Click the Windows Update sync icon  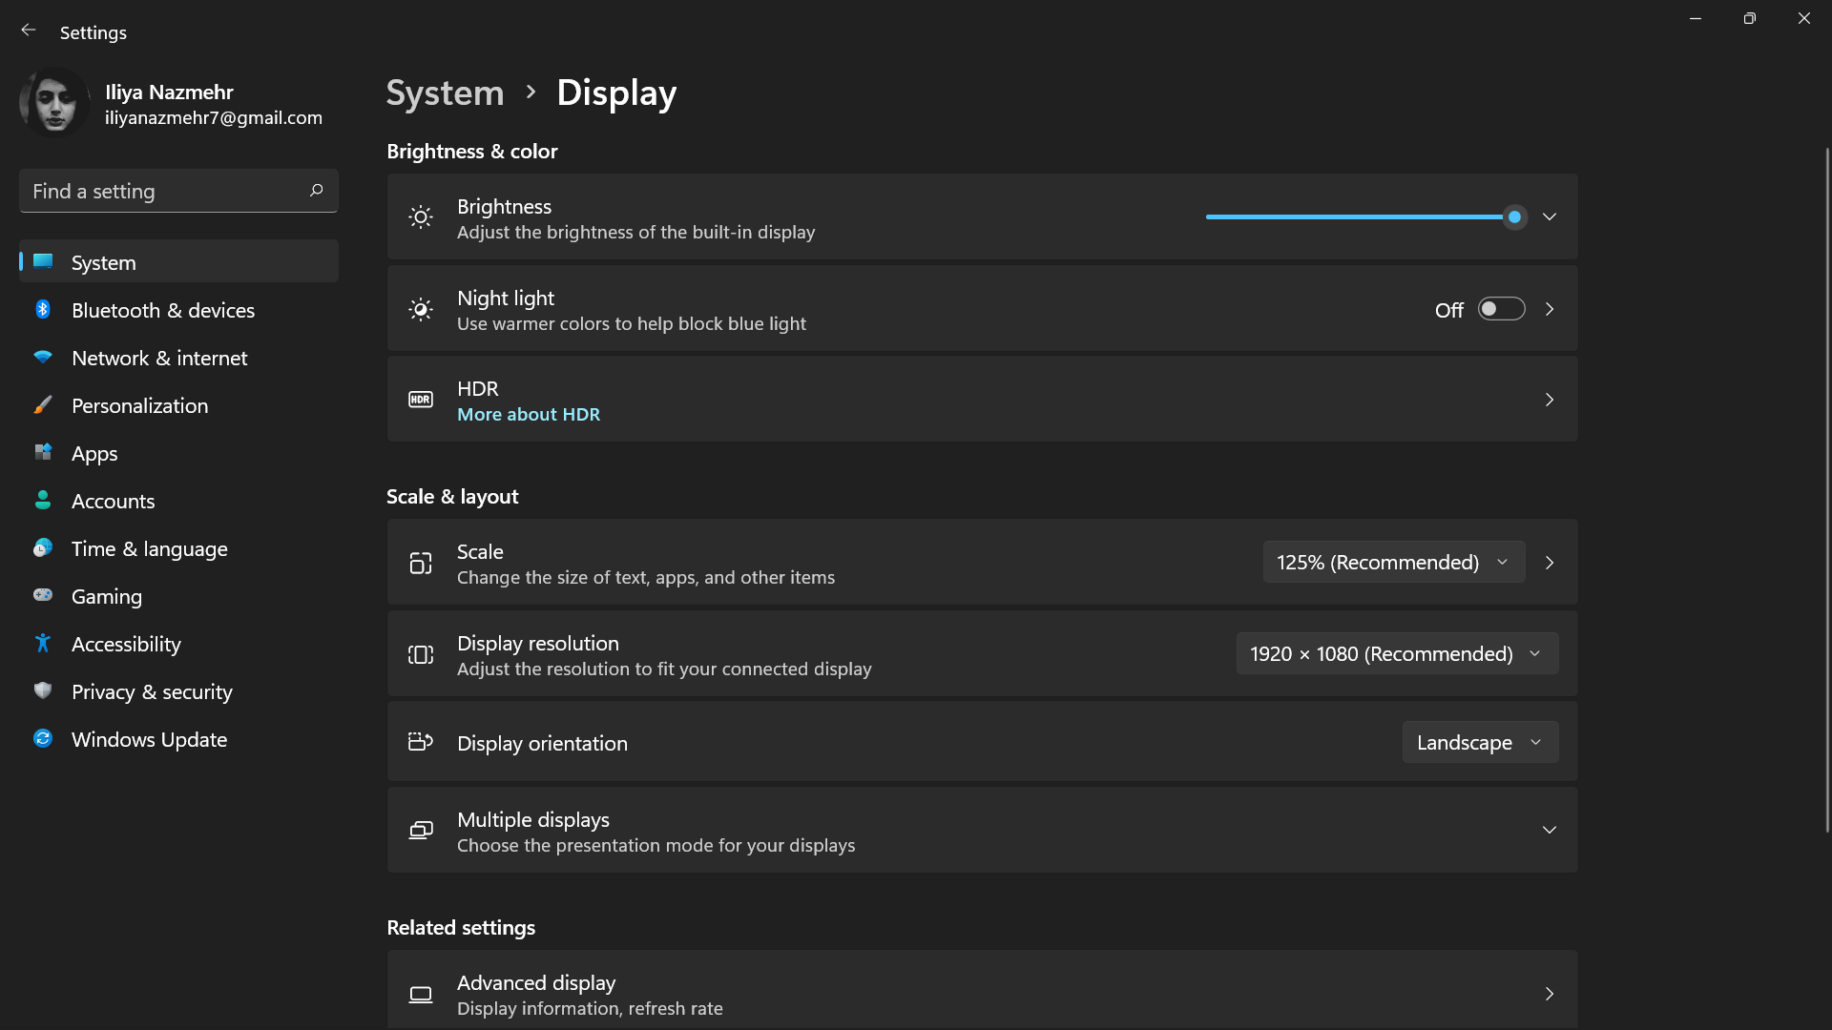point(43,738)
